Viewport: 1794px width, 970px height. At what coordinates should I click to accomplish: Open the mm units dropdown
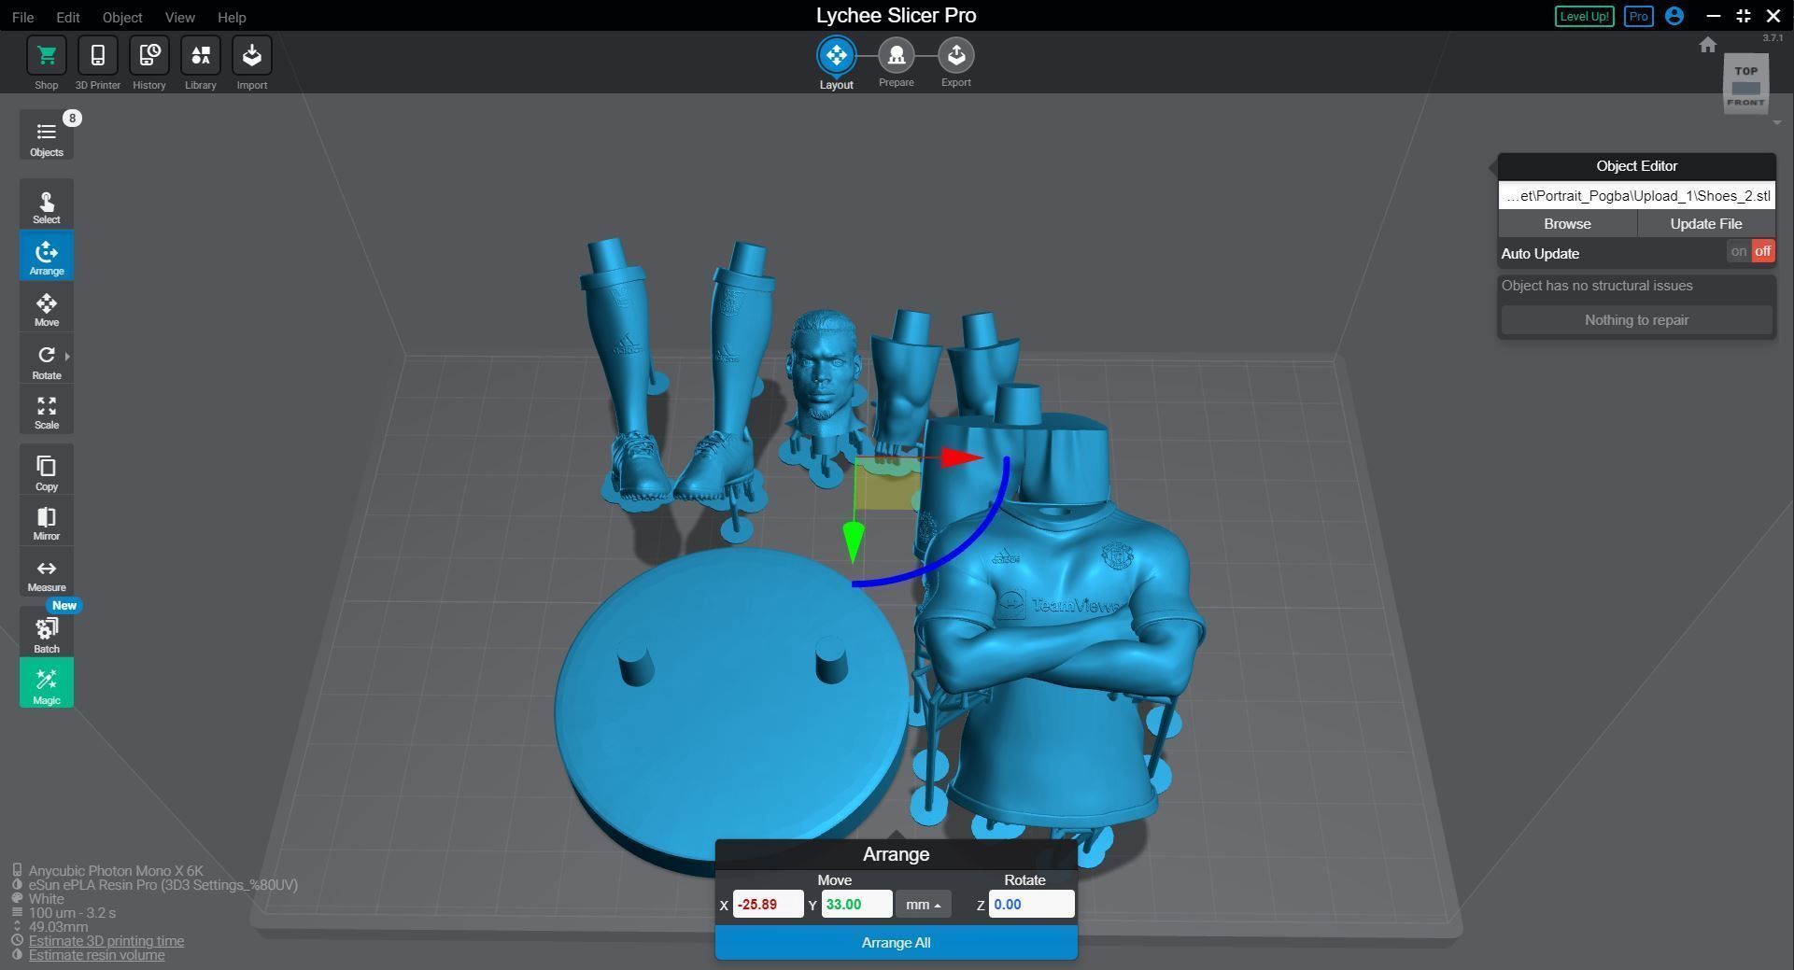coord(923,905)
